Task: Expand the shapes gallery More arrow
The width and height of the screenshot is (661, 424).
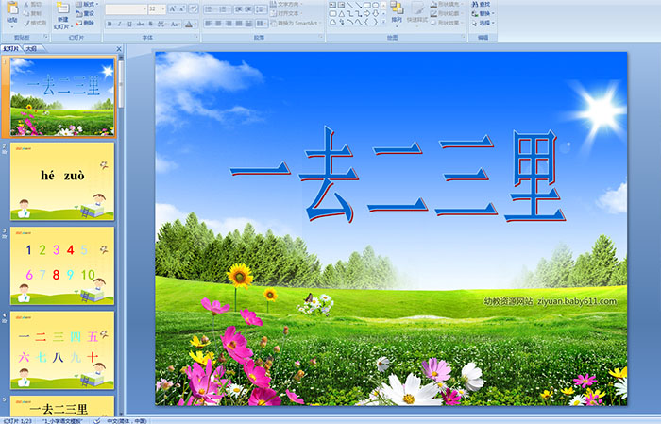Action: 383,22
